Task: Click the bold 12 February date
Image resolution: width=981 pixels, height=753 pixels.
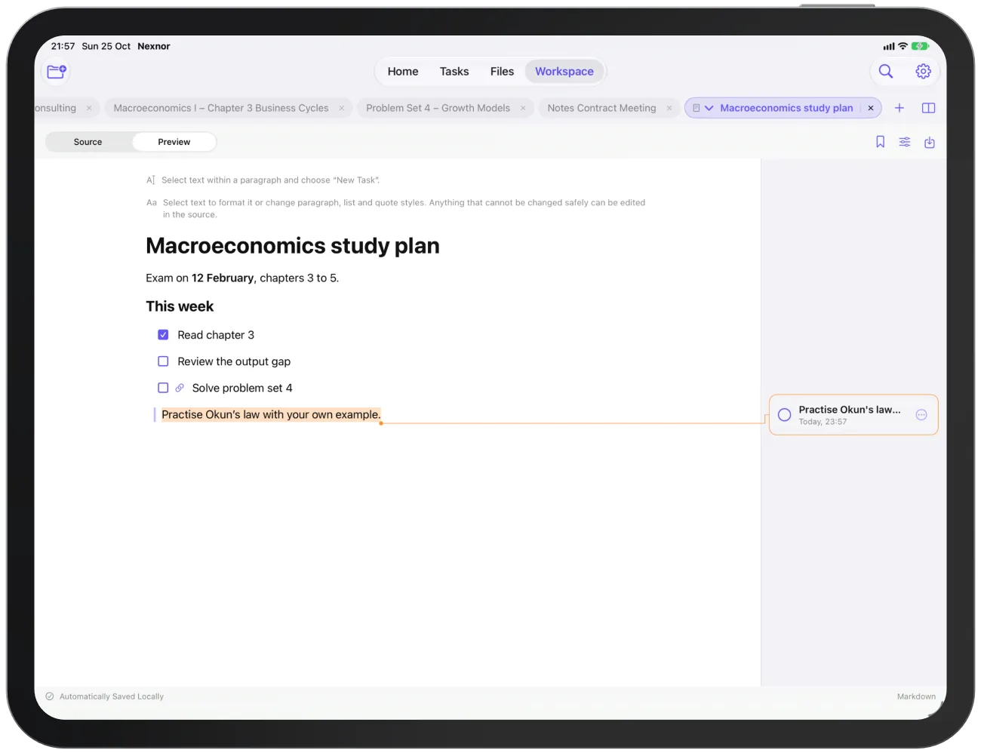Action: tap(223, 278)
